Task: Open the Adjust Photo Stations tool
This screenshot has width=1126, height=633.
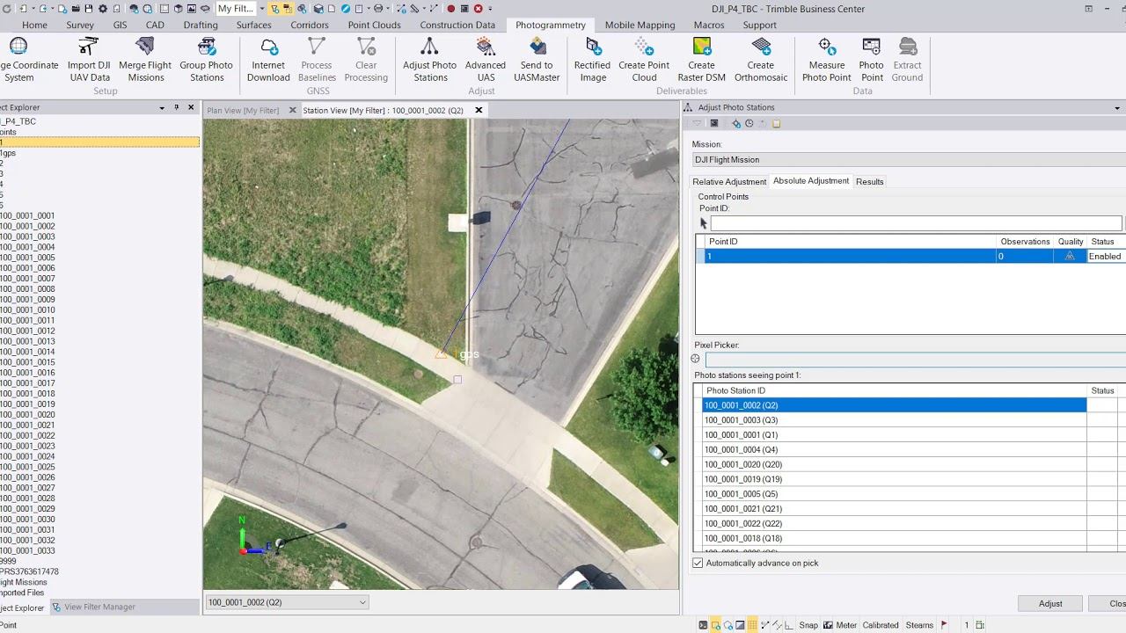Action: (x=429, y=59)
